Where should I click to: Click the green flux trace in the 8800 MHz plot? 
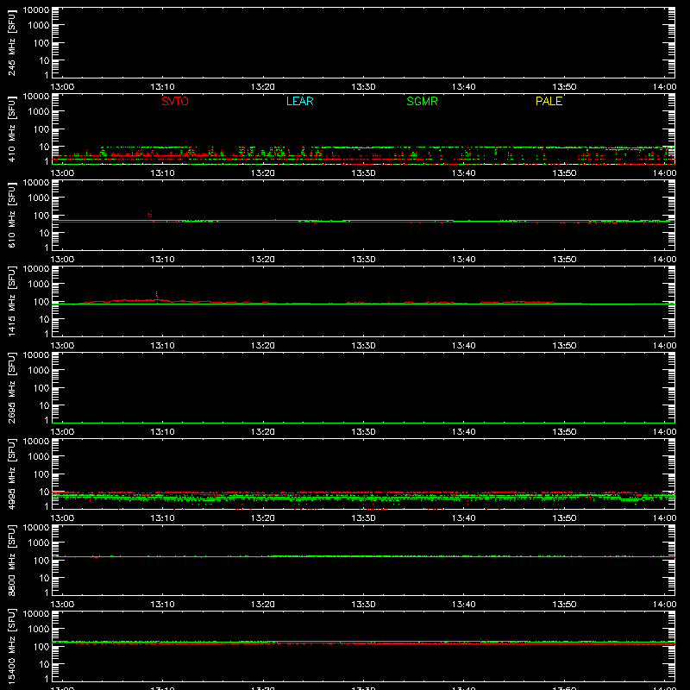[x=363, y=556]
